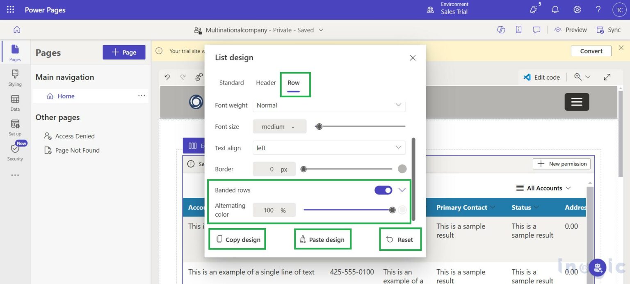Open the Data workspace icon
This screenshot has height=284, width=630.
pos(15,103)
